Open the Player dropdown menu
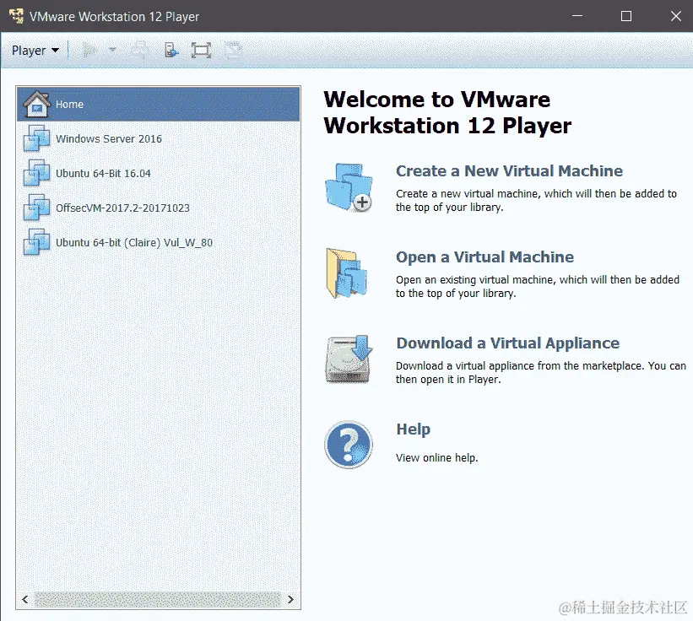The height and width of the screenshot is (621, 693). [x=35, y=51]
